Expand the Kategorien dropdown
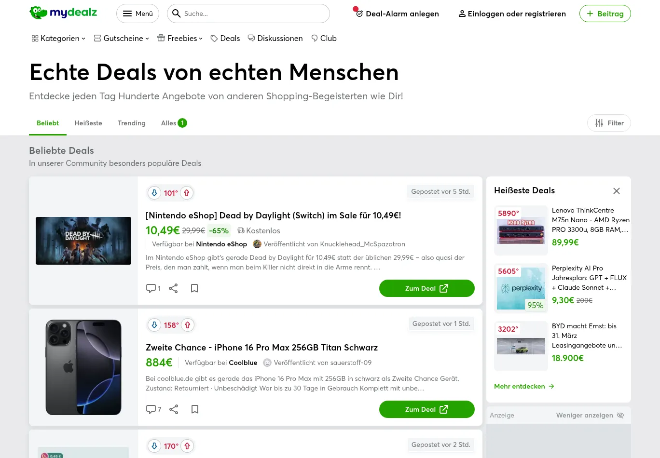 [x=58, y=38]
